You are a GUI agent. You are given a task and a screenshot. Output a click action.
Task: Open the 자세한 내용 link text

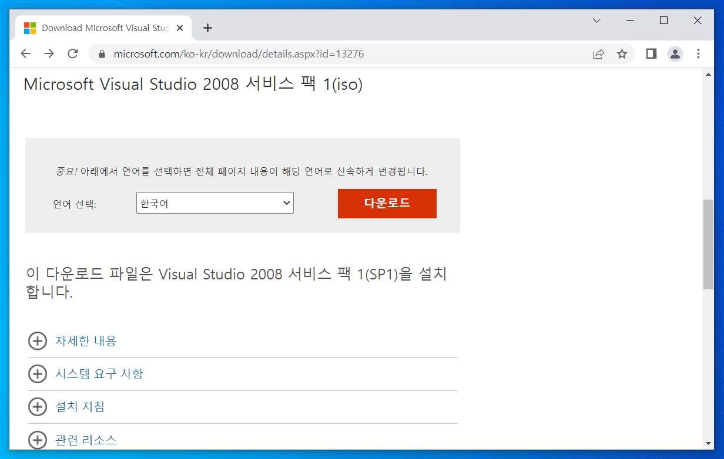click(86, 341)
